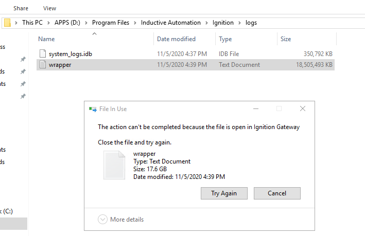Image resolution: width=365 pixels, height=236 pixels.
Task: Sort files by Name column
Action: pyautogui.click(x=46, y=39)
